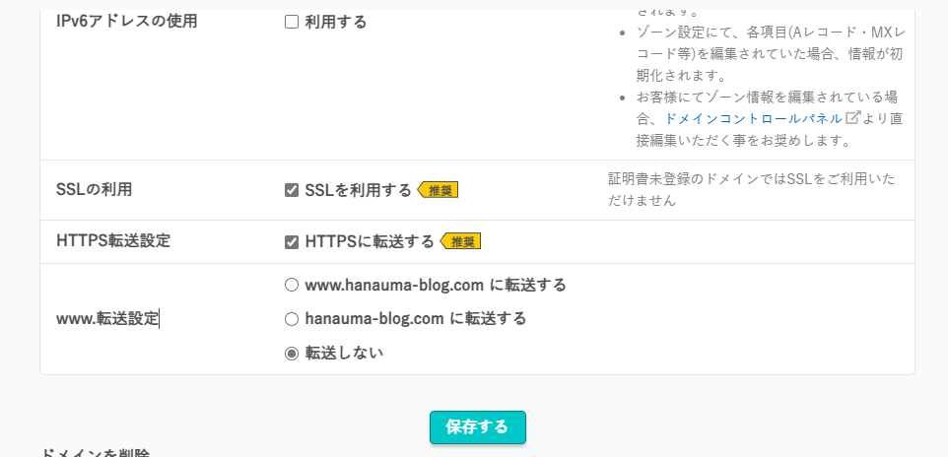Click the SSLの利用 row heading
The width and height of the screenshot is (948, 457).
94,190
